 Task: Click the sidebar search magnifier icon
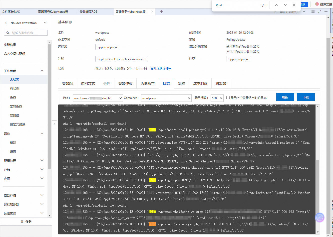point(8,33)
